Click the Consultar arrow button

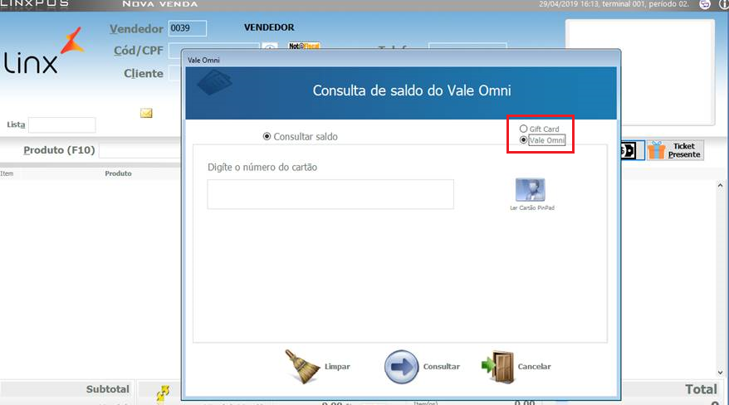[x=401, y=367]
